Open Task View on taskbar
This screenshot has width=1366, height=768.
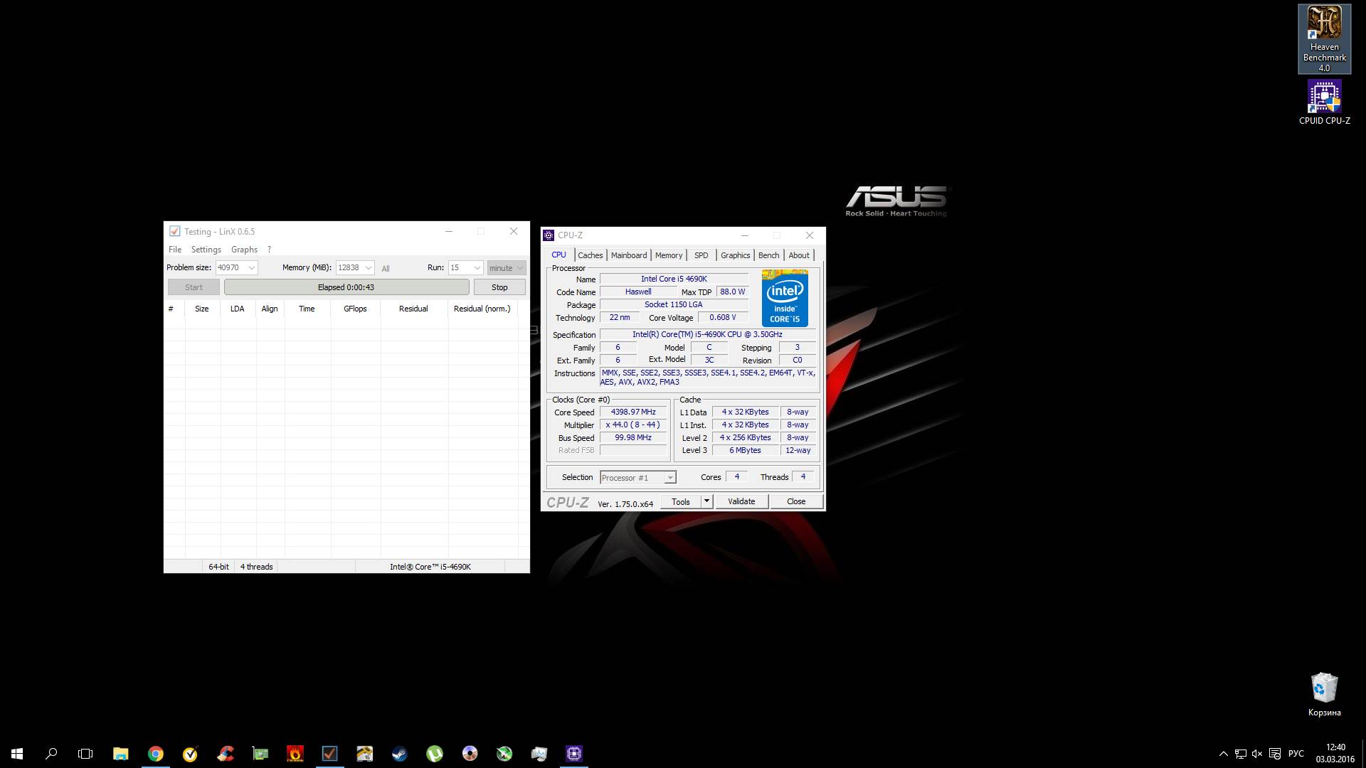click(x=85, y=754)
